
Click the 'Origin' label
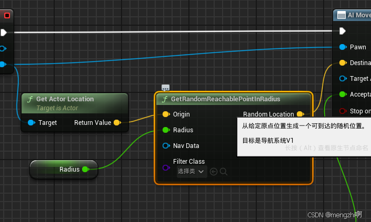(181, 114)
